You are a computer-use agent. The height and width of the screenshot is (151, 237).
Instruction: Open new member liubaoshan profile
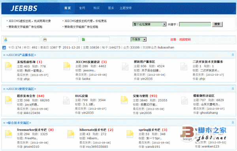pyautogui.click(x=166, y=47)
